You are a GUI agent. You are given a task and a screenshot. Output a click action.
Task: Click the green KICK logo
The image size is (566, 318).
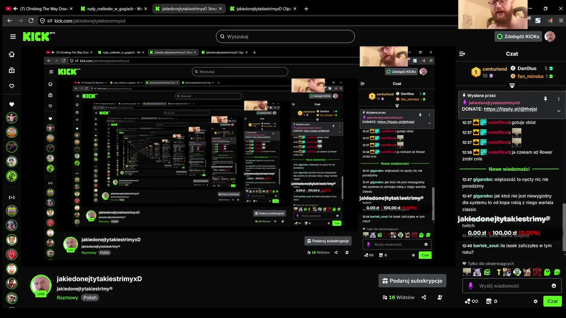(38, 37)
